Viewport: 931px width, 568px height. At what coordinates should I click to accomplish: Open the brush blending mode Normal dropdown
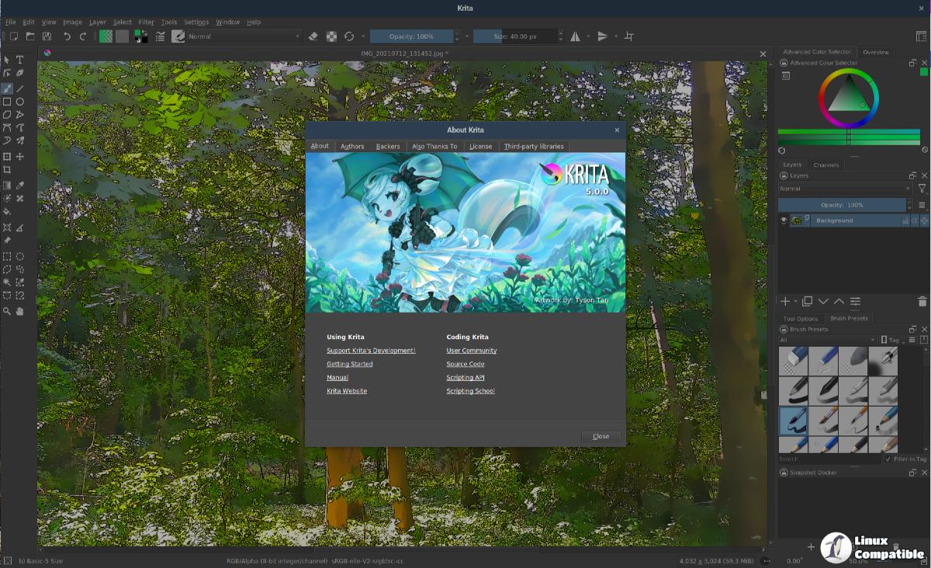[244, 36]
